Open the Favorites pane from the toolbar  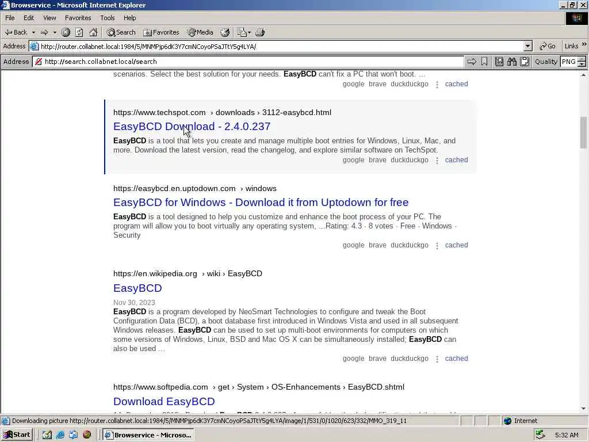[161, 32]
